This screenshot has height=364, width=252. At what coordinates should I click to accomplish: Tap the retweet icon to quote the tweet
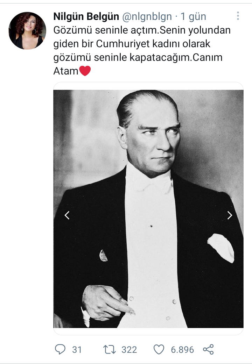pos(110,348)
